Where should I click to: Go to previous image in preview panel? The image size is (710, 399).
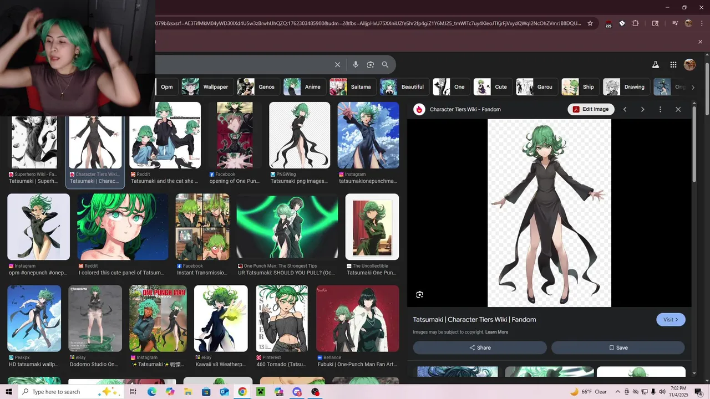click(625, 109)
